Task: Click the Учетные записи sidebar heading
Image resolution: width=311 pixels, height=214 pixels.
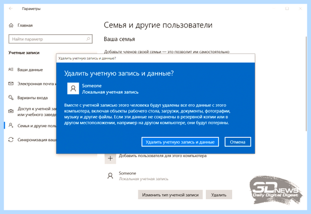Action: 24,53
